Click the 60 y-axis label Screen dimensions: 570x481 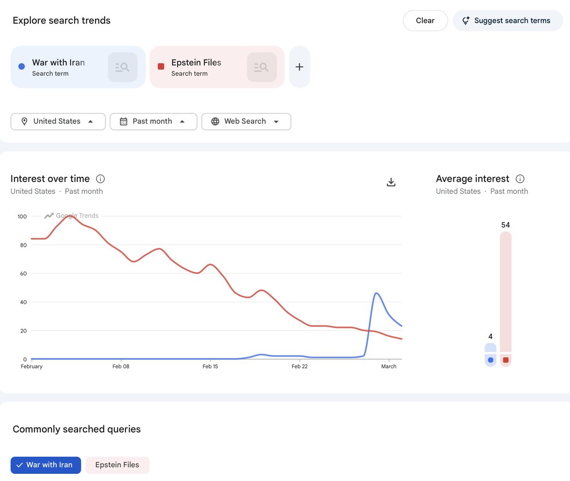(x=23, y=274)
